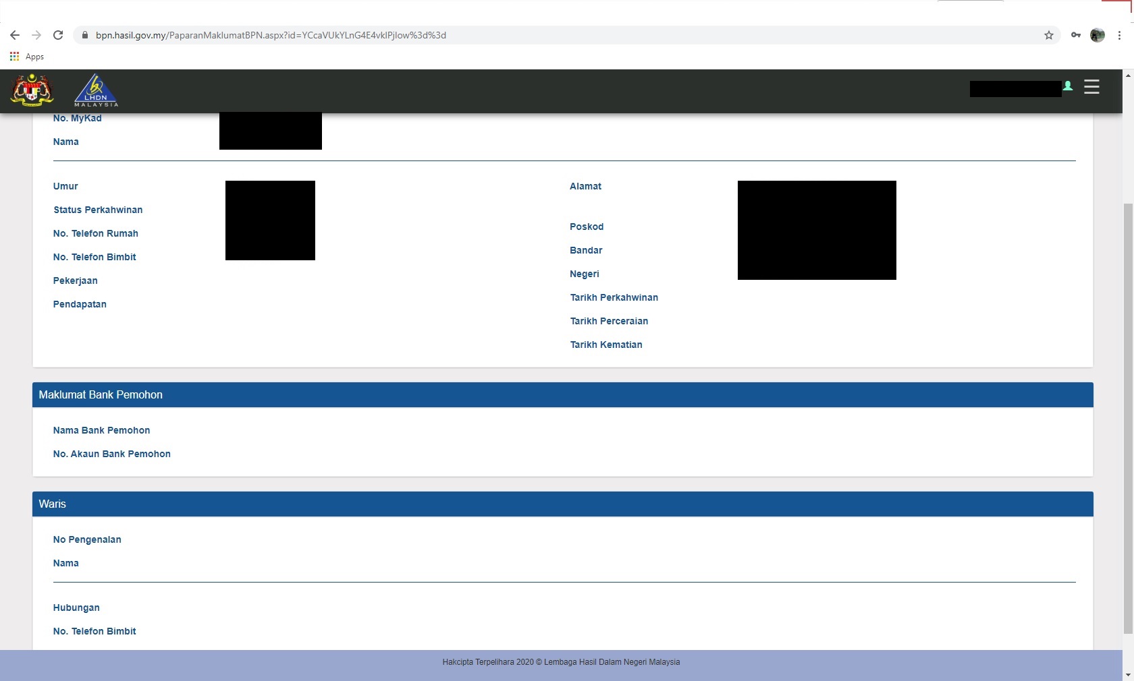Screen dimensions: 1134x681
Task: View site info via padlock icon
Action: 84,35
